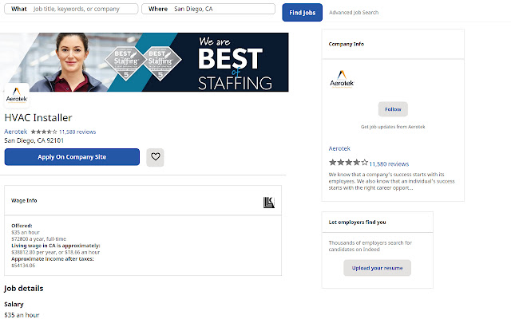511x319 pixels.
Task: Click the Salary subheading
Action: point(14,304)
